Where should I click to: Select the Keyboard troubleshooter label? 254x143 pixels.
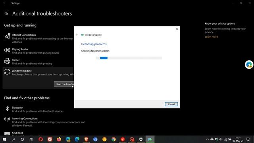tap(17, 133)
